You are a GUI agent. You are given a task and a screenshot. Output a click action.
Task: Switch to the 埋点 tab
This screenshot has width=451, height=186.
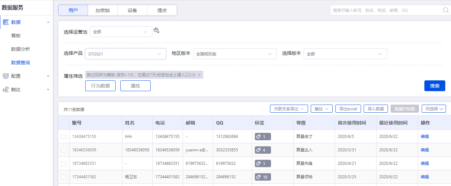click(162, 10)
